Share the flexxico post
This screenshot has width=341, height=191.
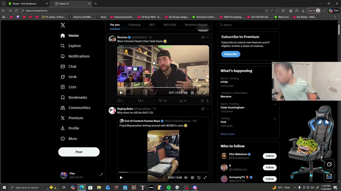(208, 101)
